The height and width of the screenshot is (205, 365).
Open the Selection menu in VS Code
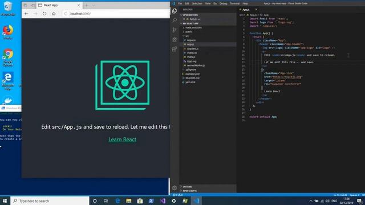[x=197, y=3]
